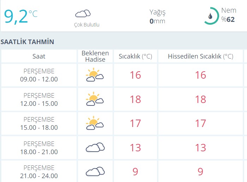Click partly sunny icon for 15.00 - 18.00
Viewport: 247px width, 182px height.
click(95, 123)
